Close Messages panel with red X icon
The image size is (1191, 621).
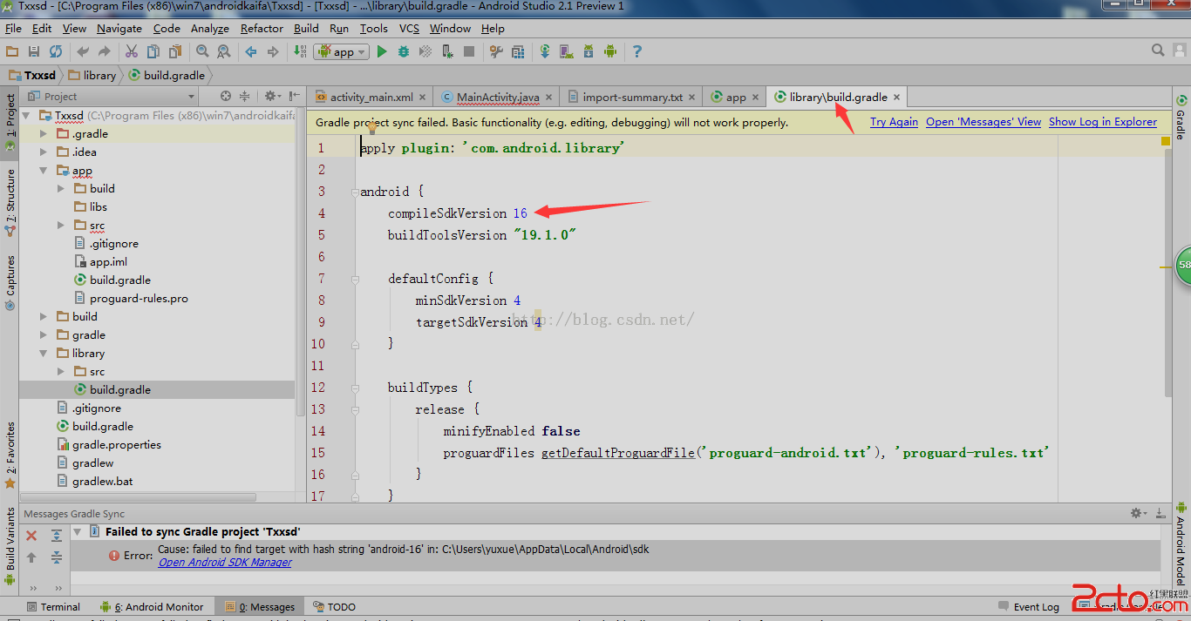tap(31, 536)
